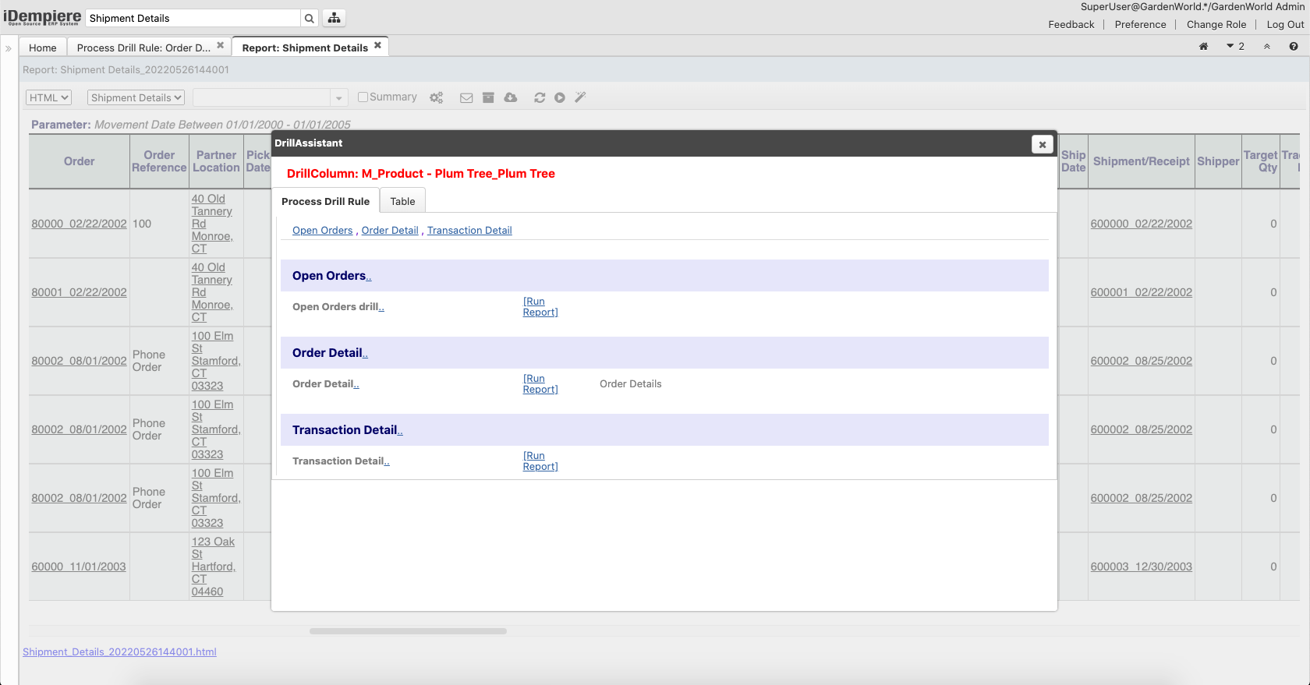This screenshot has height=685, width=1310.
Task: Click the report wizard wand icon
Action: [580, 97]
